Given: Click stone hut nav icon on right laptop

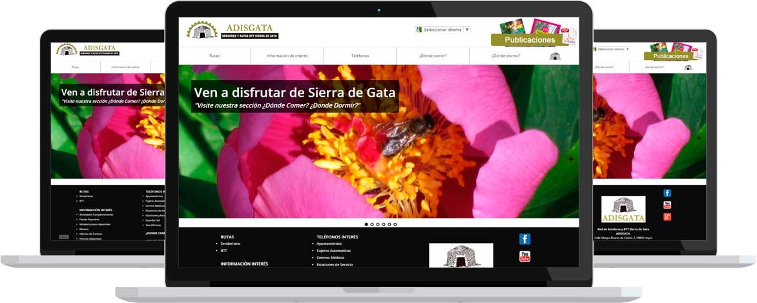Looking at the screenshot, I should [689, 67].
